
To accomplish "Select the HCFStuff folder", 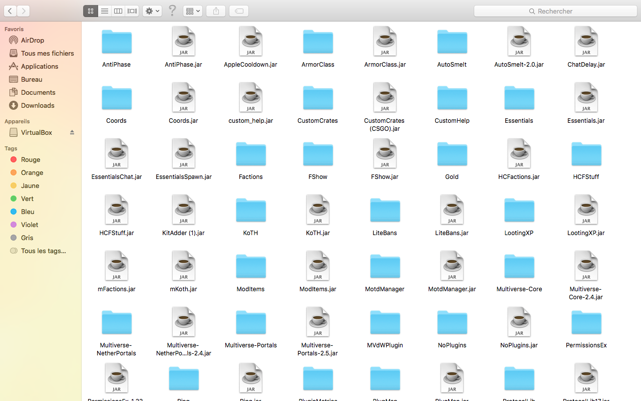I will [586, 154].
